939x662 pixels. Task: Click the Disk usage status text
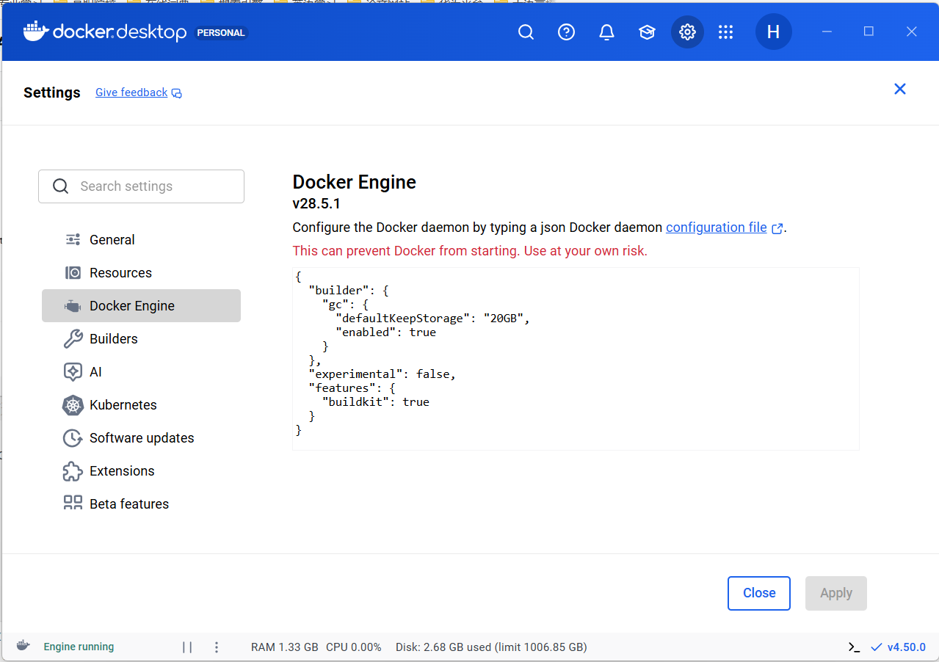tap(491, 647)
